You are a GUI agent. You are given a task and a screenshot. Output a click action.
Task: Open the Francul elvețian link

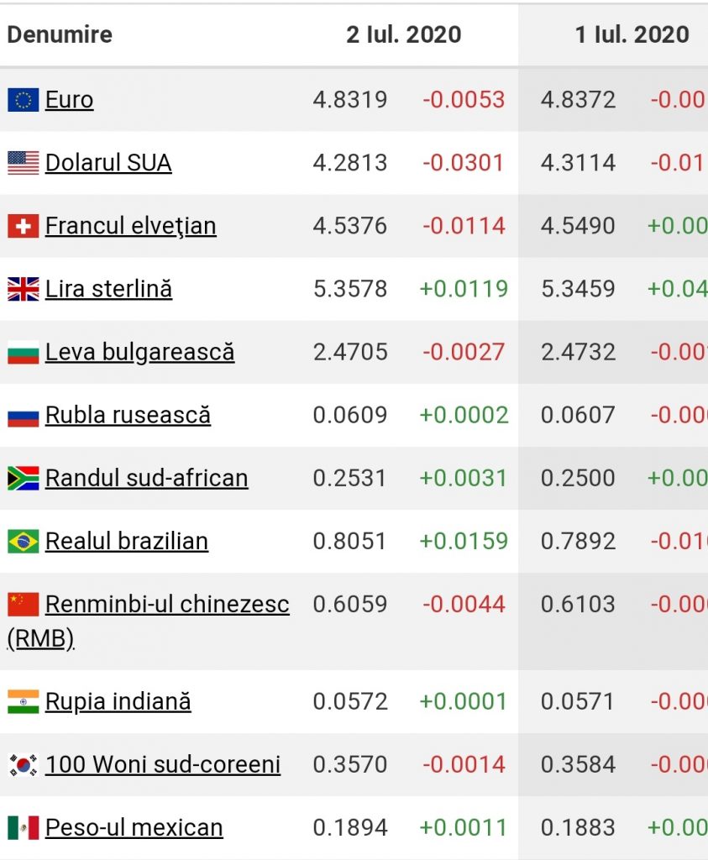pyautogui.click(x=130, y=226)
